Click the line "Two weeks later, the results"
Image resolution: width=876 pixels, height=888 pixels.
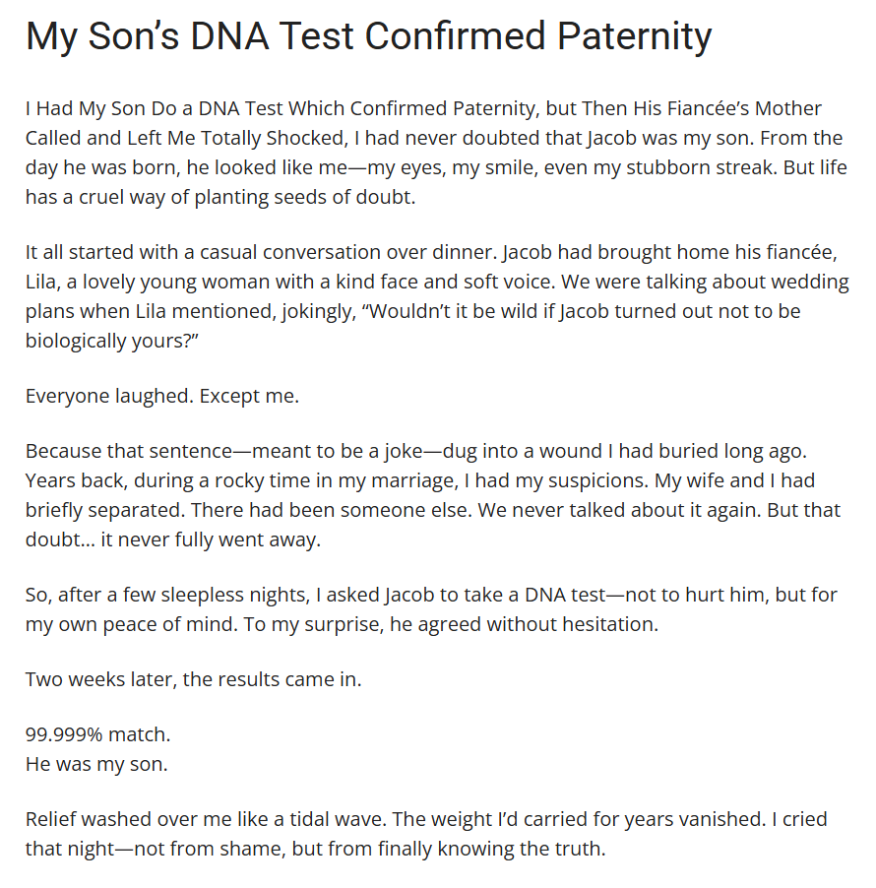[193, 679]
